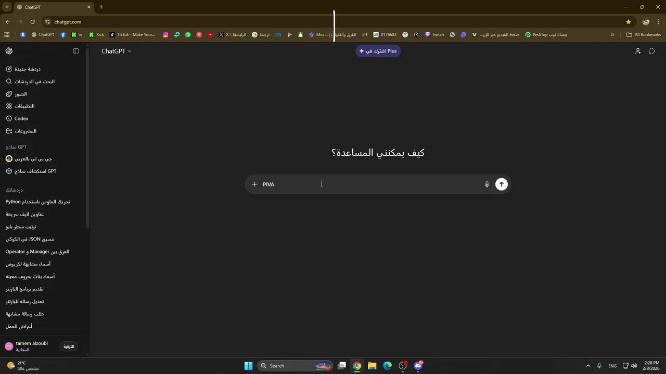The height and width of the screenshot is (374, 666).
Task: Open a new browser tab with plus
Action: coord(101,7)
